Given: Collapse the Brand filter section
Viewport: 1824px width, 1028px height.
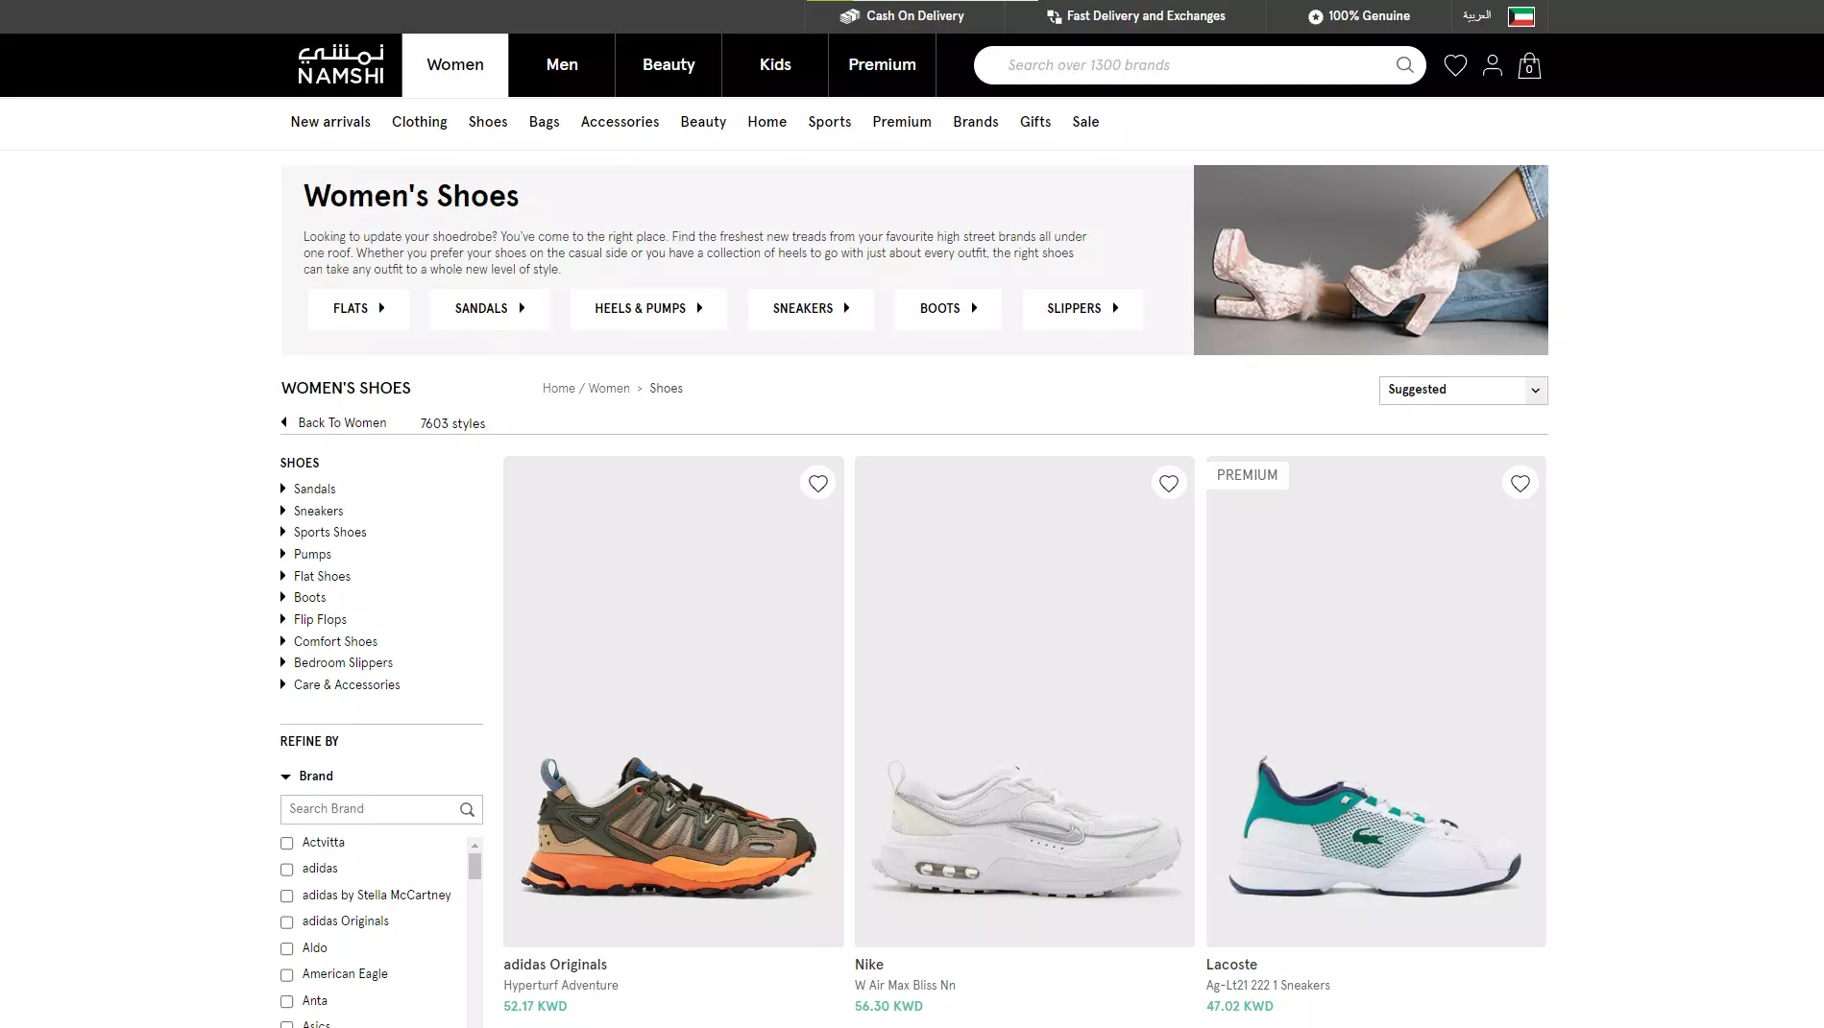Looking at the screenshot, I should coord(285,777).
